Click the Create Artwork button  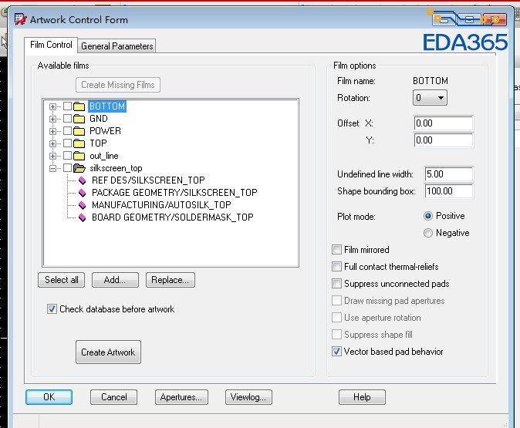pyautogui.click(x=108, y=352)
